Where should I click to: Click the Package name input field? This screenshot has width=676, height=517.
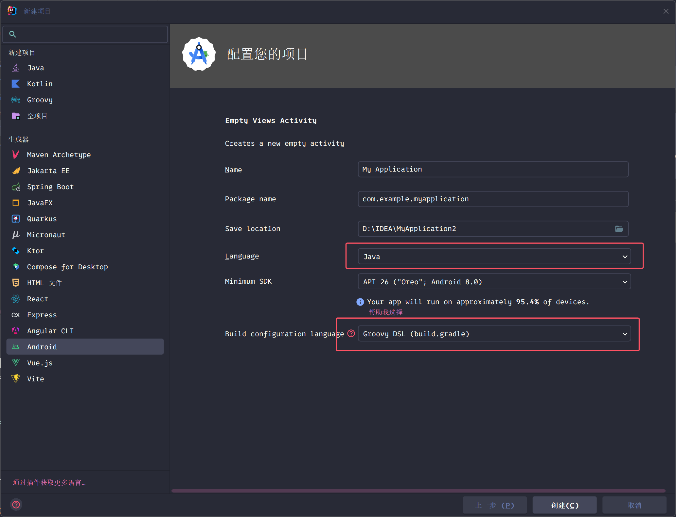coord(493,199)
